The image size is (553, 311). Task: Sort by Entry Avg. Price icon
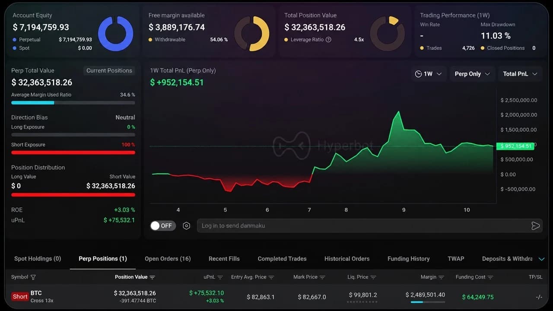tap(271, 277)
